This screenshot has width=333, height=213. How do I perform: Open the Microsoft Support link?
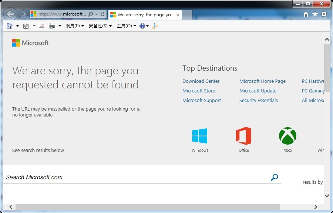coord(202,100)
